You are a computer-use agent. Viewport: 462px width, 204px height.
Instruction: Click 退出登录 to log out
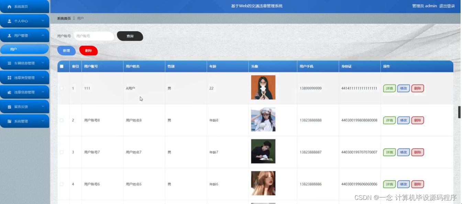[x=448, y=5]
